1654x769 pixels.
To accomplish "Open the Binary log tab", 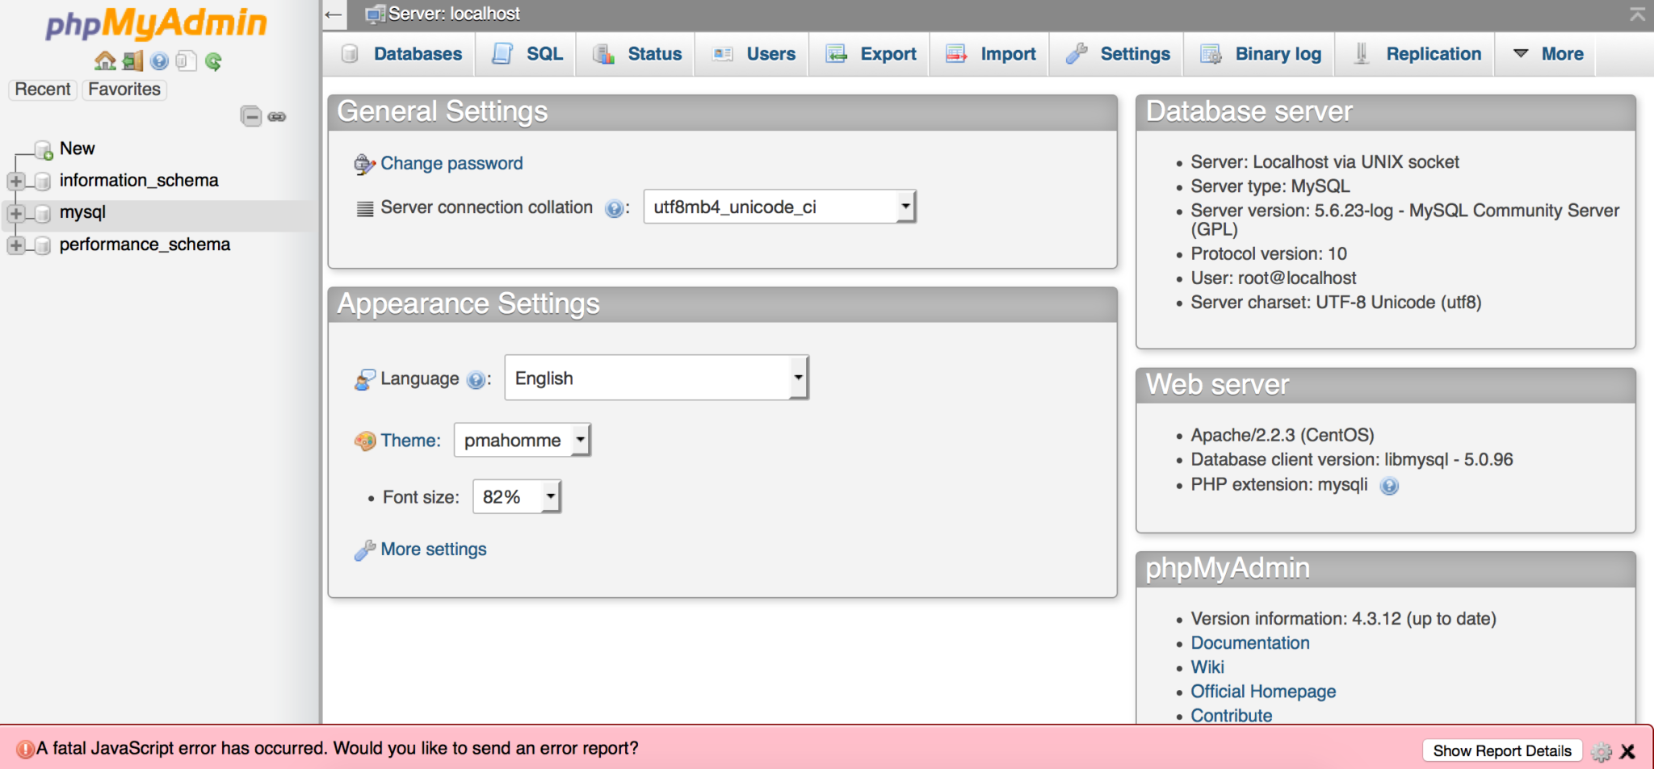I will pos(1260,54).
